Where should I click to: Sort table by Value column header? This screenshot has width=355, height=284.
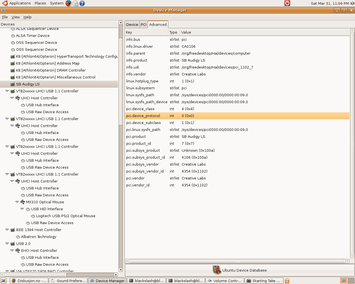(265, 32)
